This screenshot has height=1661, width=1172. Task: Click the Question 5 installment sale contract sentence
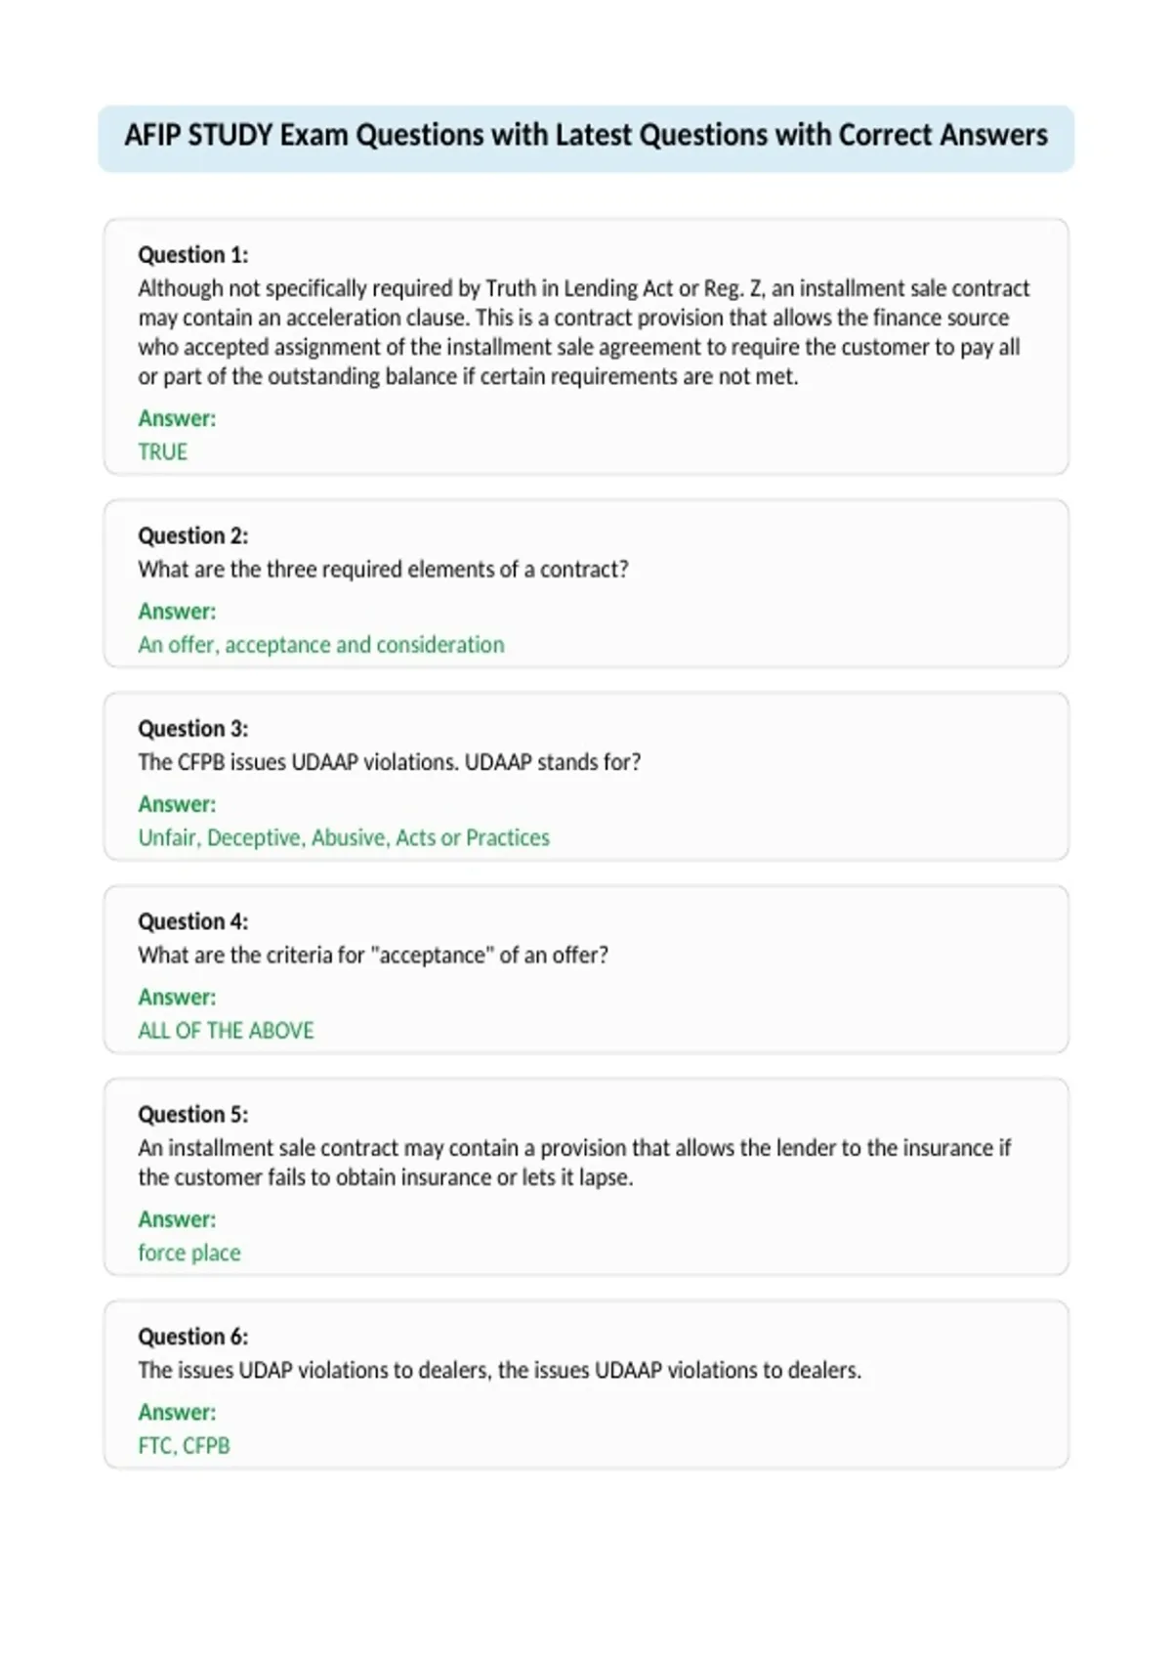click(x=574, y=1163)
